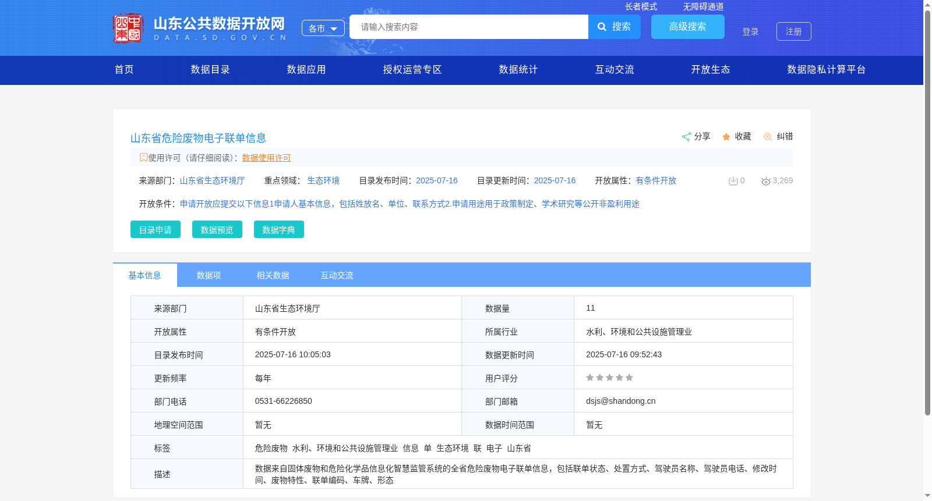Open 数据目录 navigation item

(210, 69)
